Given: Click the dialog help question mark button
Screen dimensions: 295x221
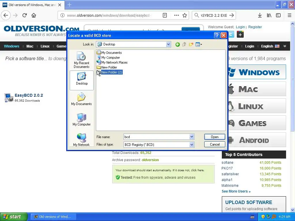Looking at the screenshot, I should pyautogui.click(x=217, y=35).
